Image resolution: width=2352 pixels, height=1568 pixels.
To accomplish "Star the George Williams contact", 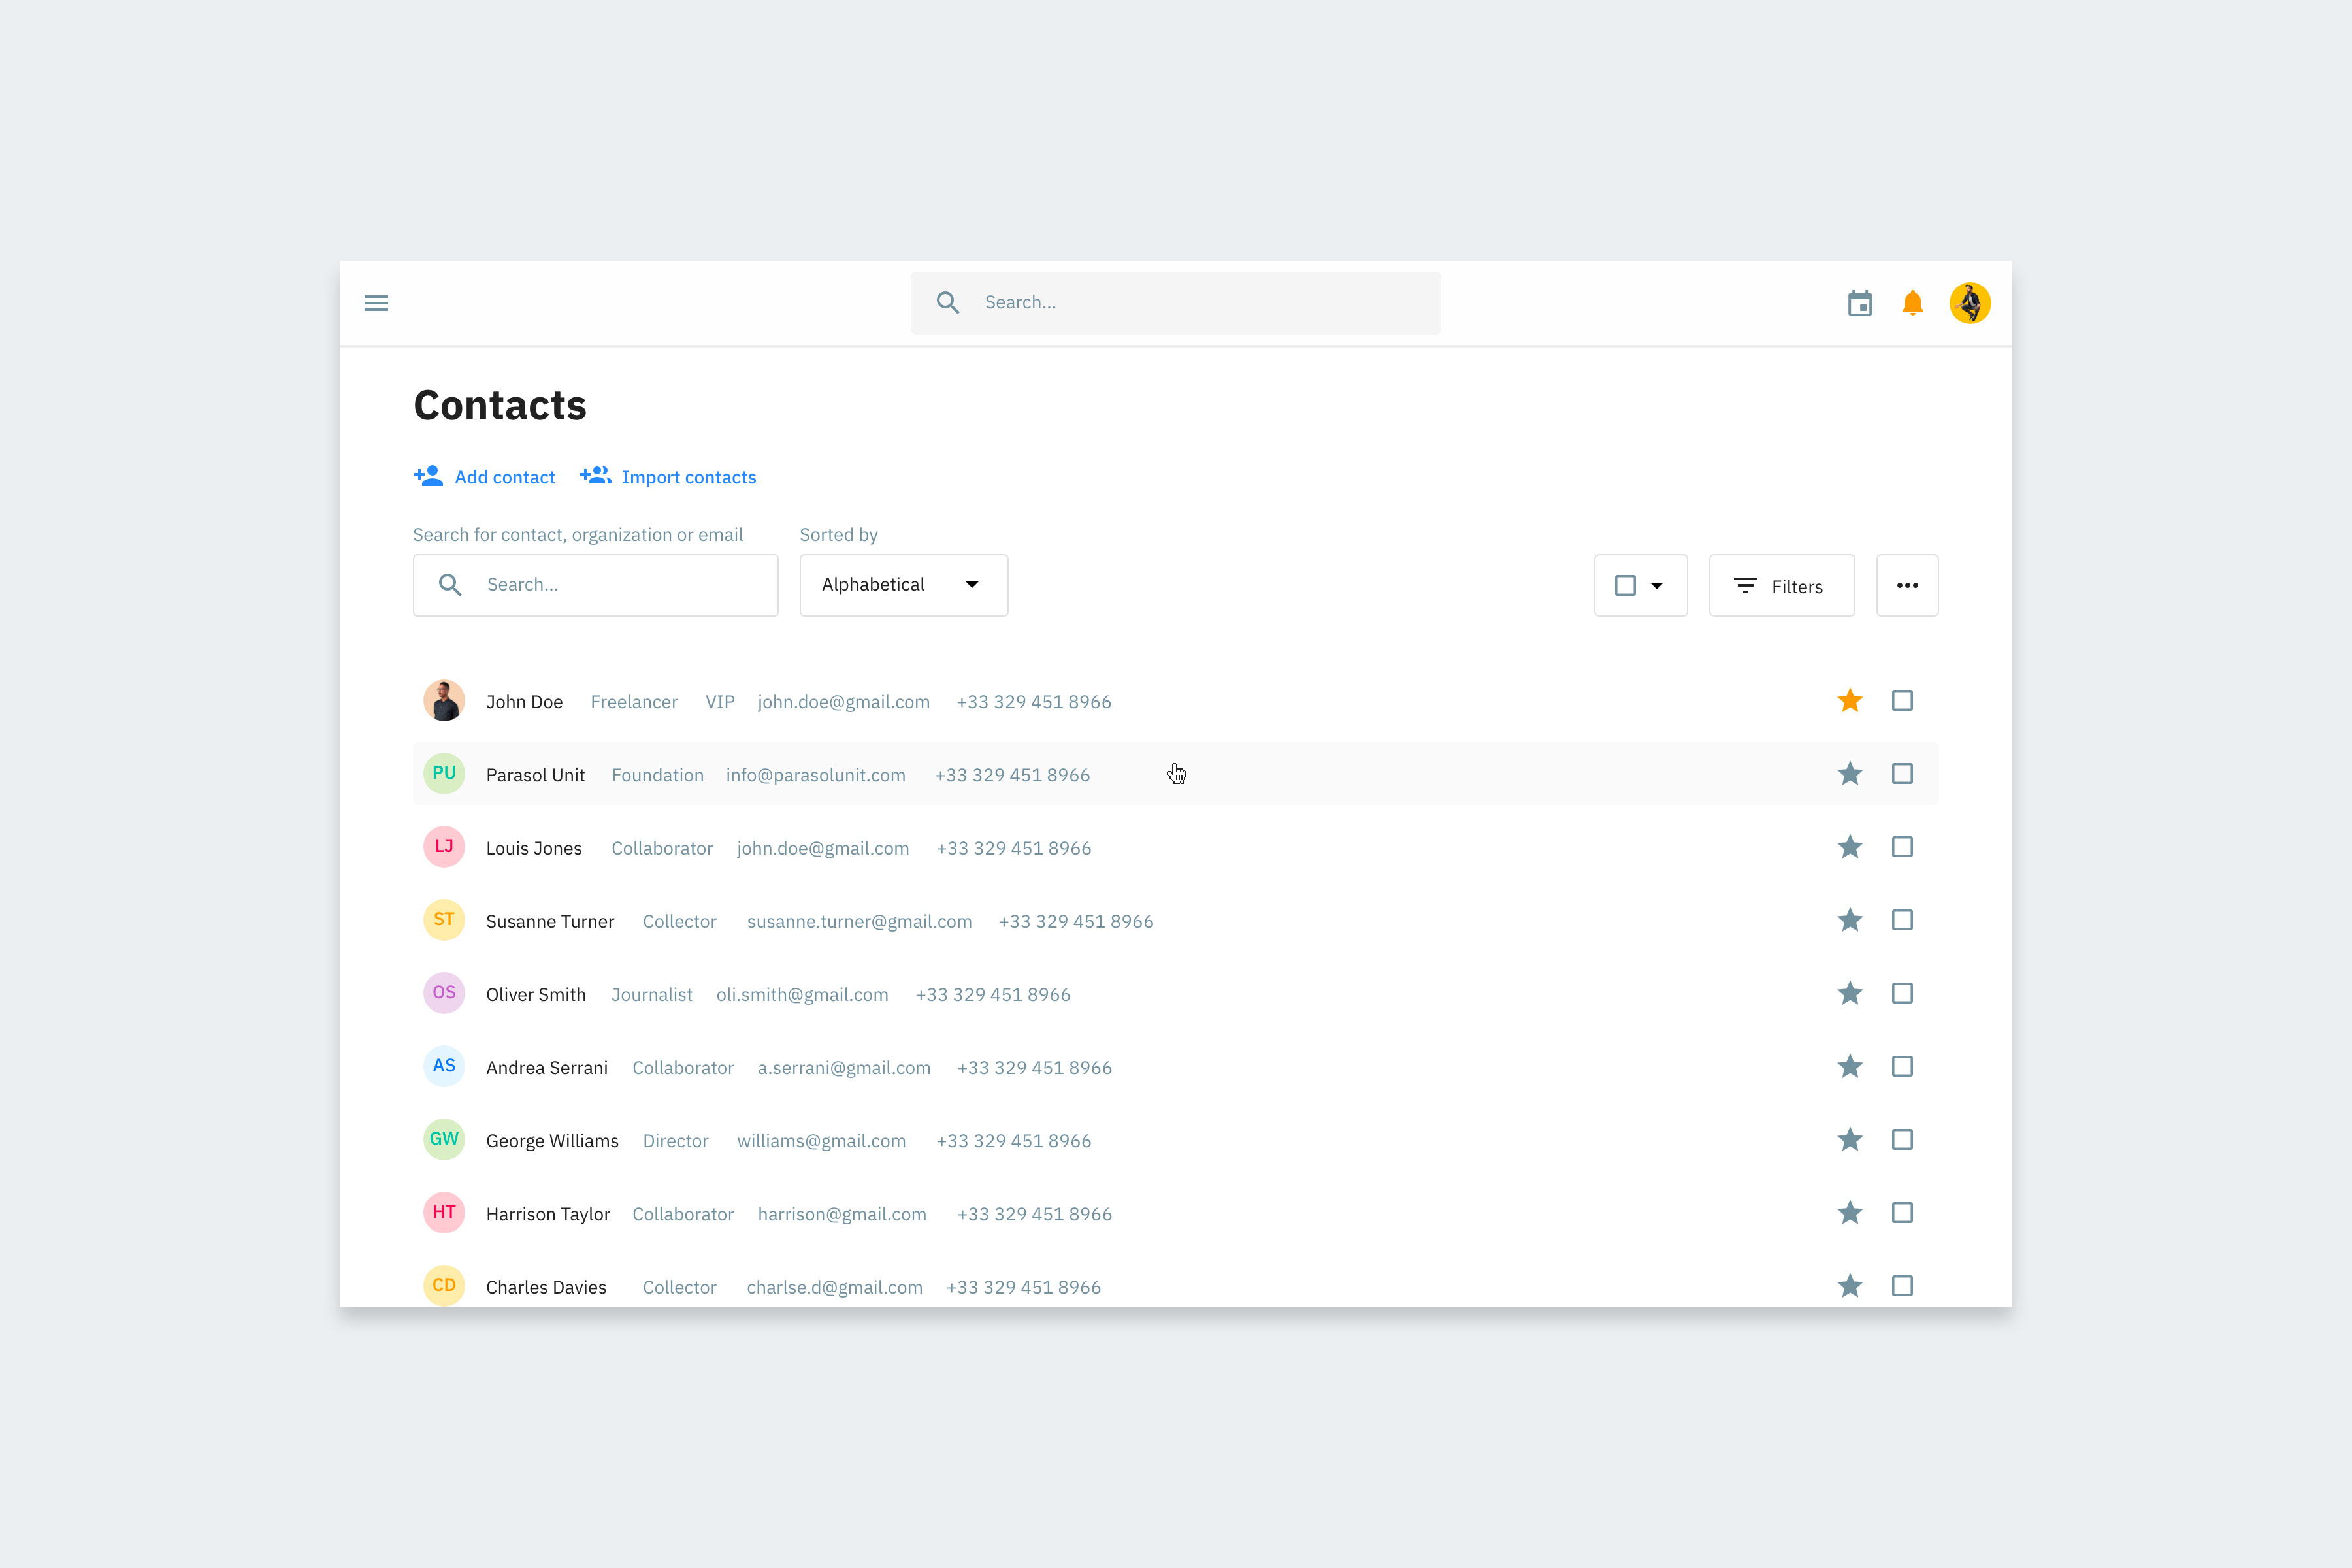I will point(1850,1139).
